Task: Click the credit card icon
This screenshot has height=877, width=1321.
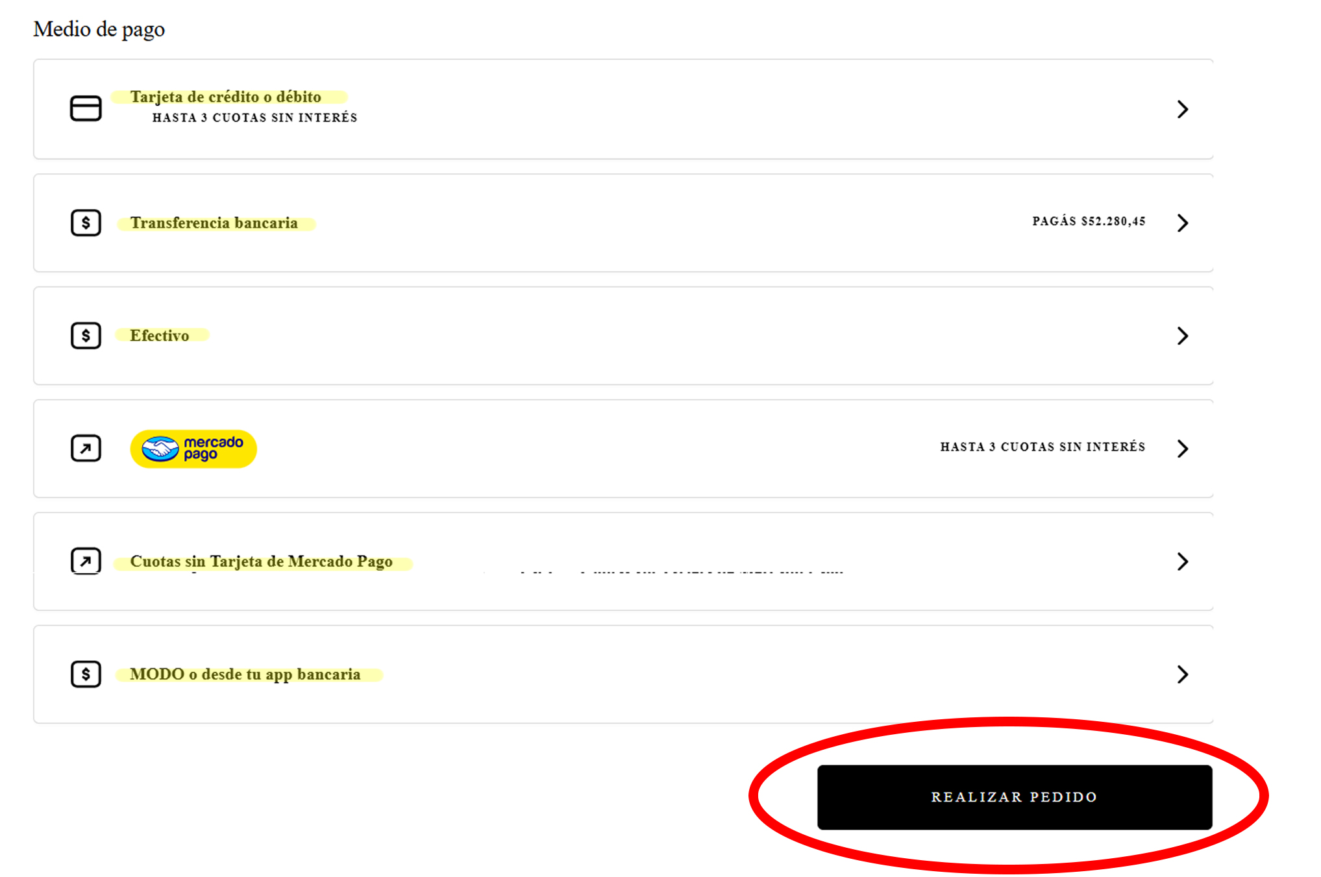Action: pyautogui.click(x=86, y=108)
